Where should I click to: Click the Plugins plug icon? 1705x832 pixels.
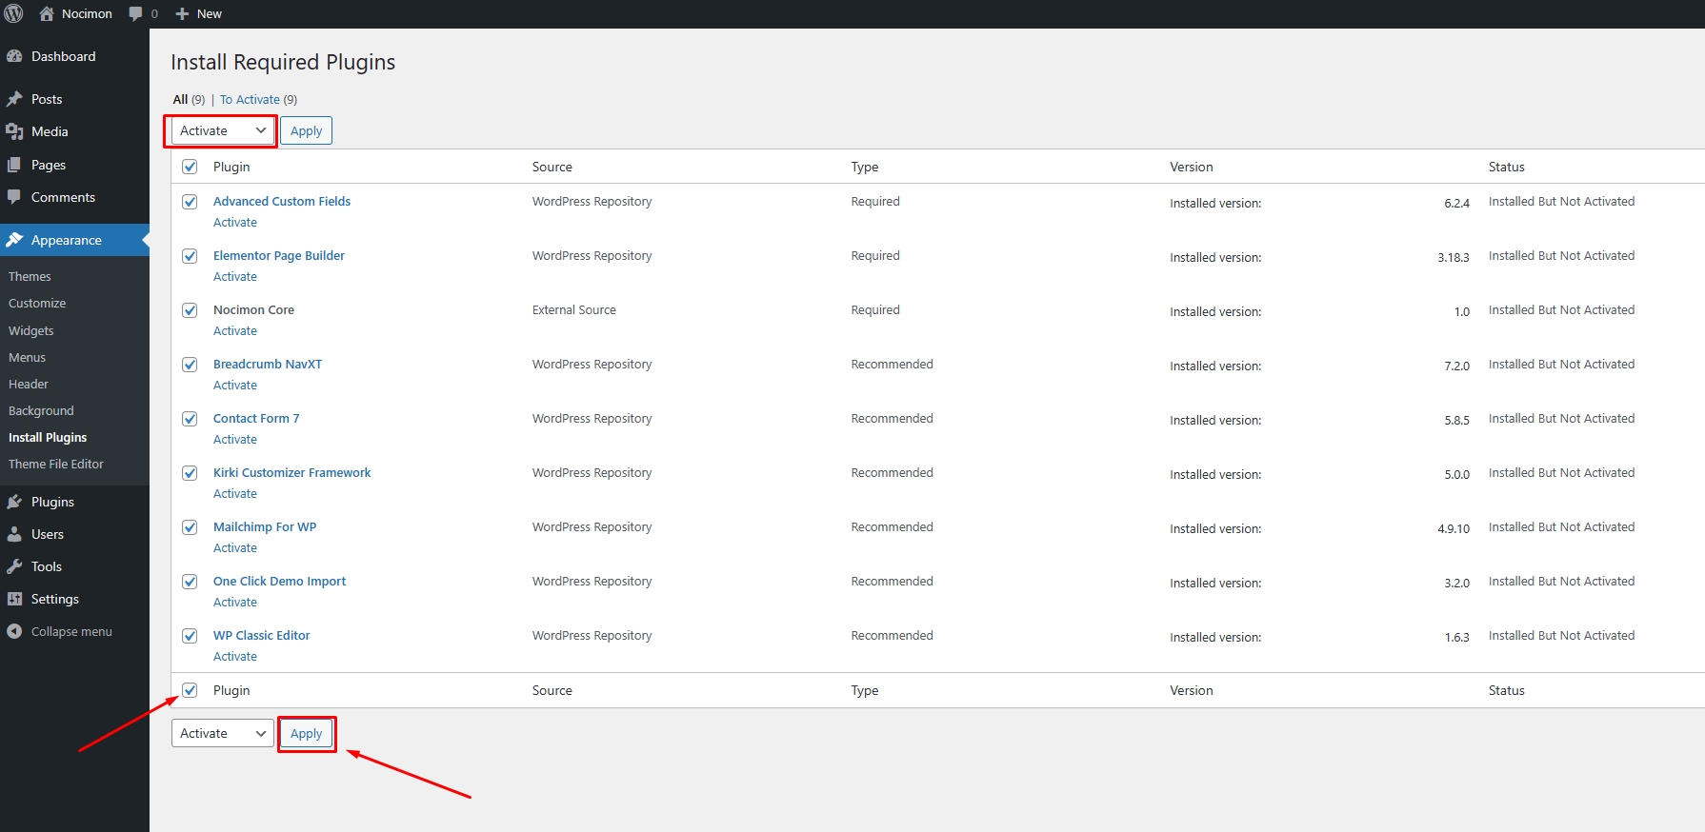(14, 502)
